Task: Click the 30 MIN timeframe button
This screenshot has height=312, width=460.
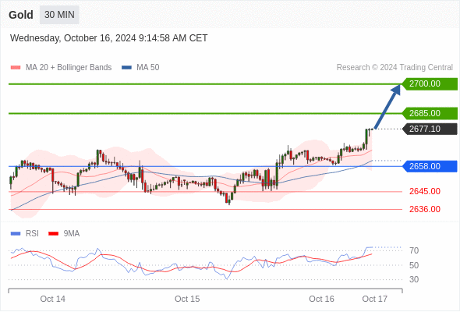Action: [59, 15]
